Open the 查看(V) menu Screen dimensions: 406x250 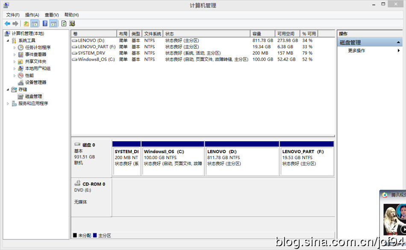click(x=52, y=15)
